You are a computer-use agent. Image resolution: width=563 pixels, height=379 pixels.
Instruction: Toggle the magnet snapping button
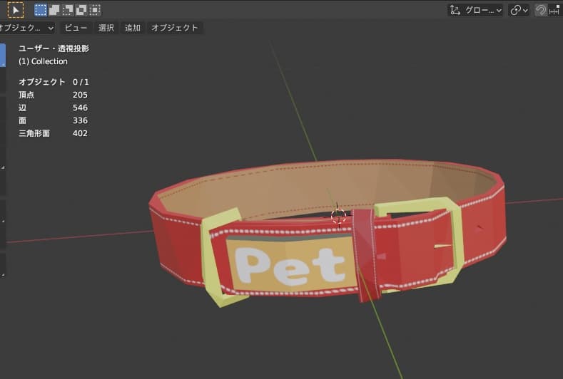tap(541, 10)
